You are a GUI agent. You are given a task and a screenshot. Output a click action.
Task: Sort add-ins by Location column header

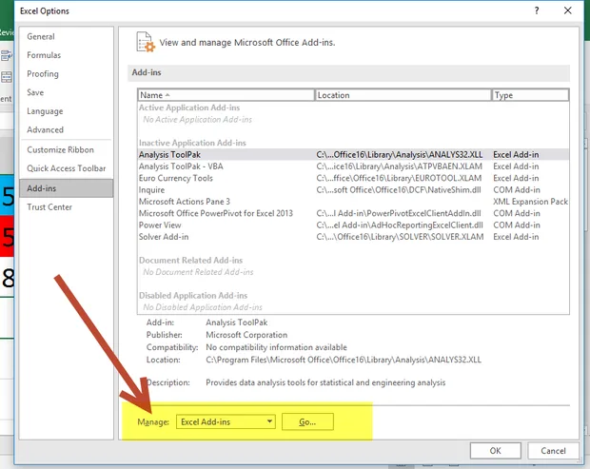403,95
